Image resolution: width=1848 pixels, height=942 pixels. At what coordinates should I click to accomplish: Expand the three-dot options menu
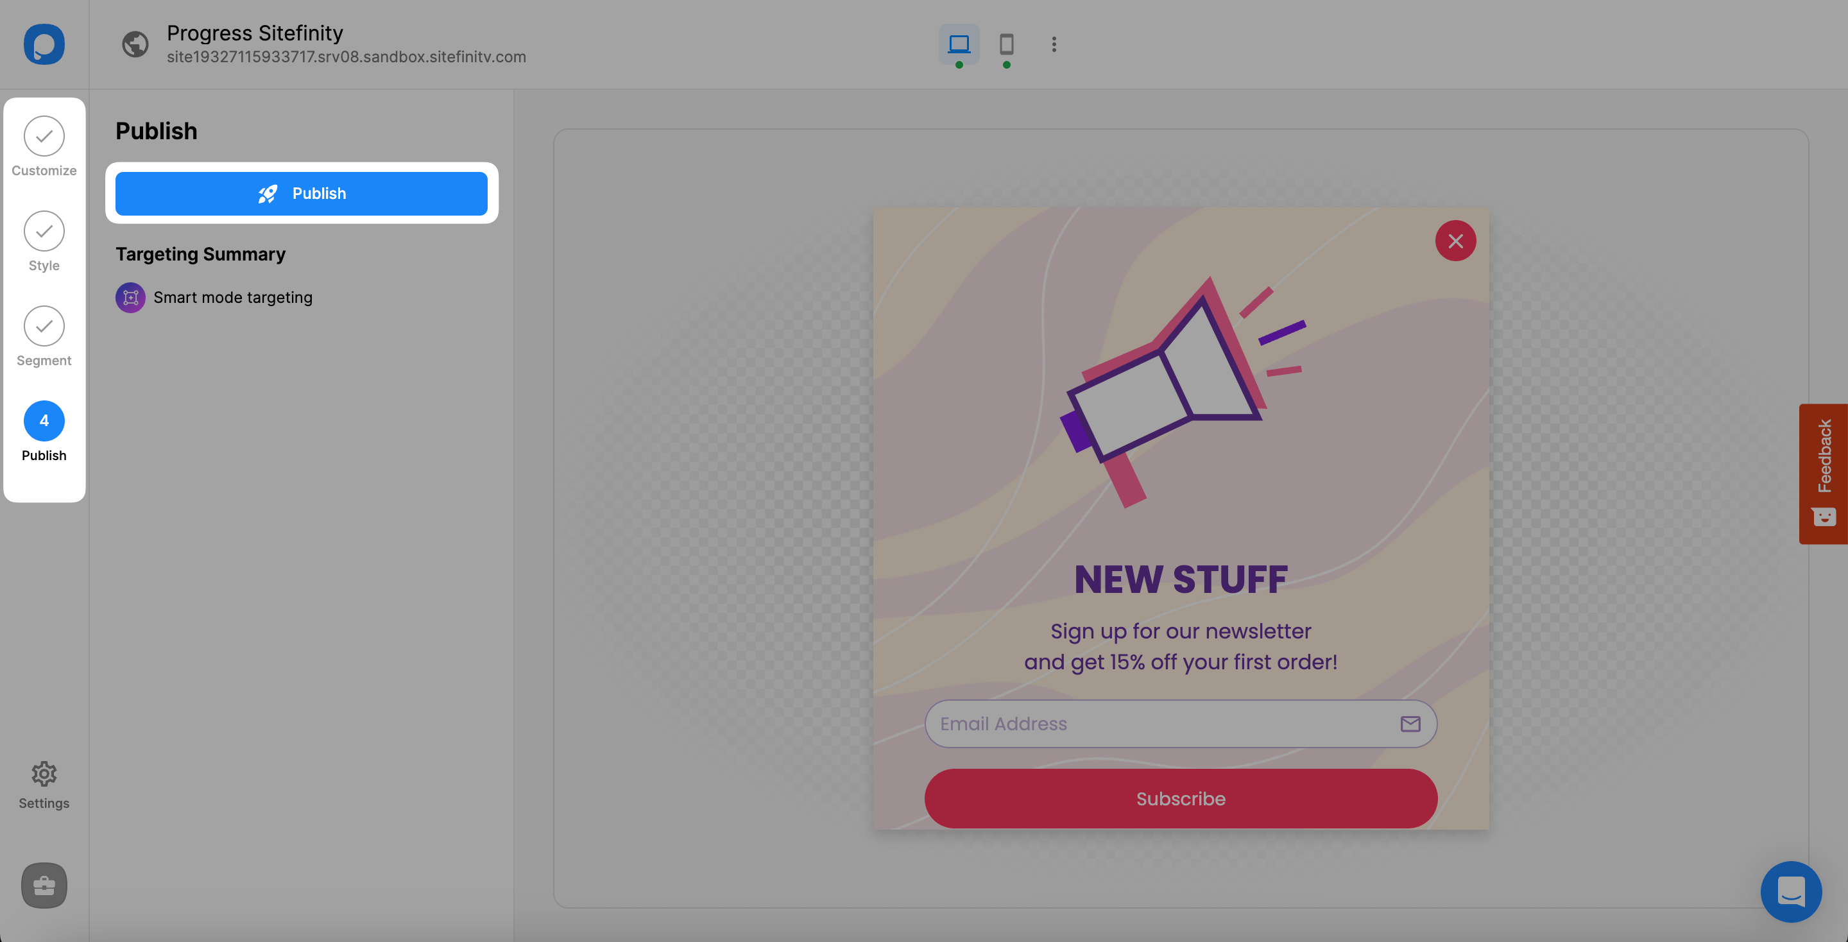tap(1053, 44)
